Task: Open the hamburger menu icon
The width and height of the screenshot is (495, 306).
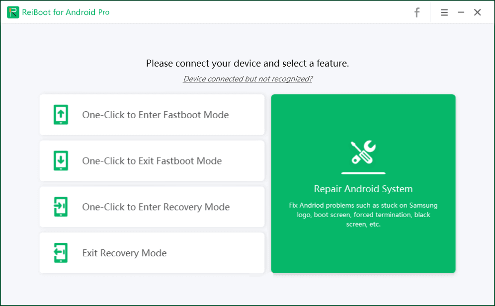Action: pyautogui.click(x=444, y=12)
